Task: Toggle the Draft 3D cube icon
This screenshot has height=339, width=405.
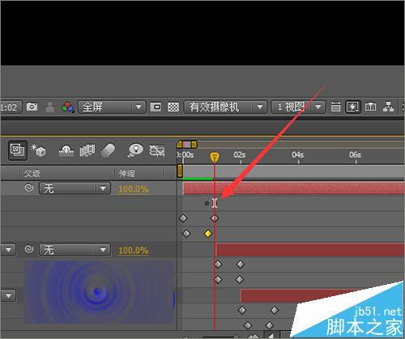Action: click(x=38, y=150)
